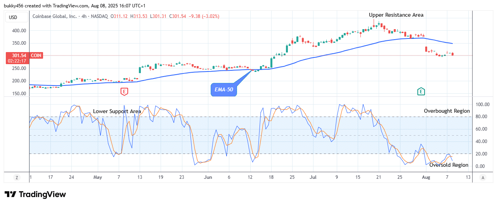Screen dimensions: 497x206
Task: Click the 02:22:17 bar countdown timer
Action: 17,61
